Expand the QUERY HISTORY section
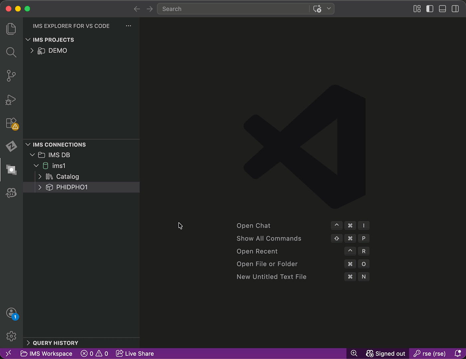Screen dimensions: 466x359 pos(28,343)
